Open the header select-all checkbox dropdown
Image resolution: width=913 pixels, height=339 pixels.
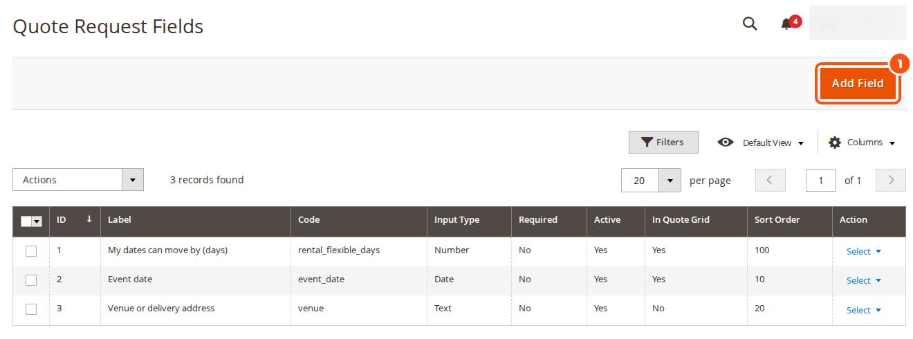pyautogui.click(x=32, y=221)
